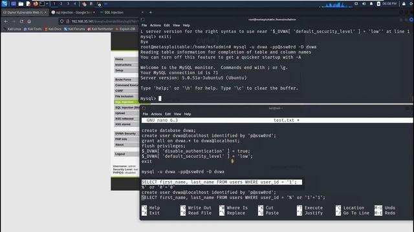Select the Damn Vulnerable Web App tab

click(25, 12)
